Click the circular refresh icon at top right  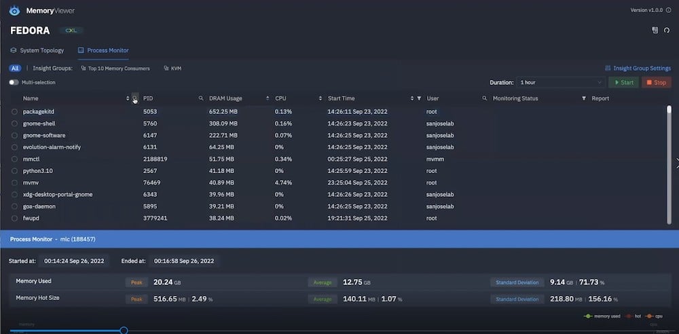(x=667, y=31)
